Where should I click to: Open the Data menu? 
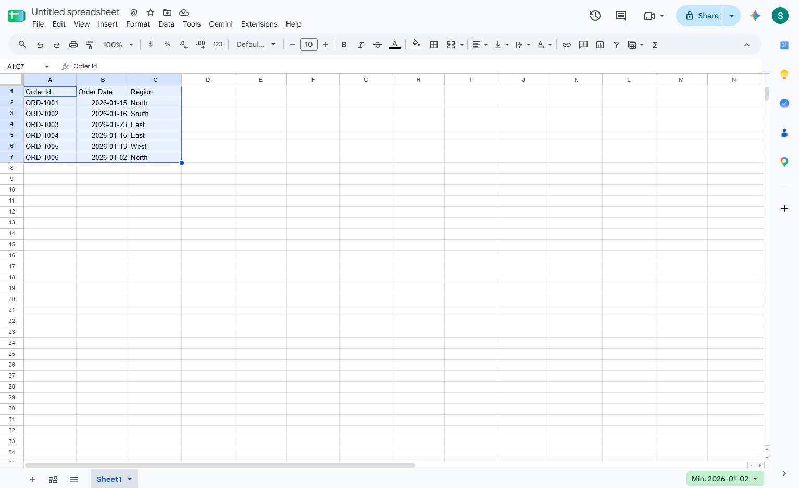point(167,24)
